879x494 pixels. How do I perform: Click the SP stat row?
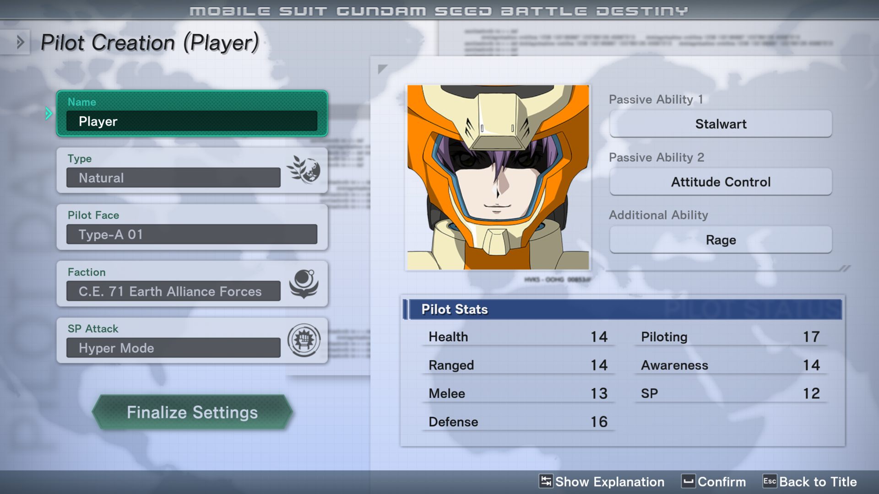coord(731,394)
